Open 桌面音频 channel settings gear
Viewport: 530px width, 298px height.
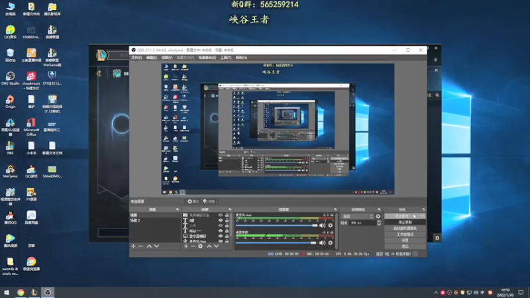[x=331, y=242]
